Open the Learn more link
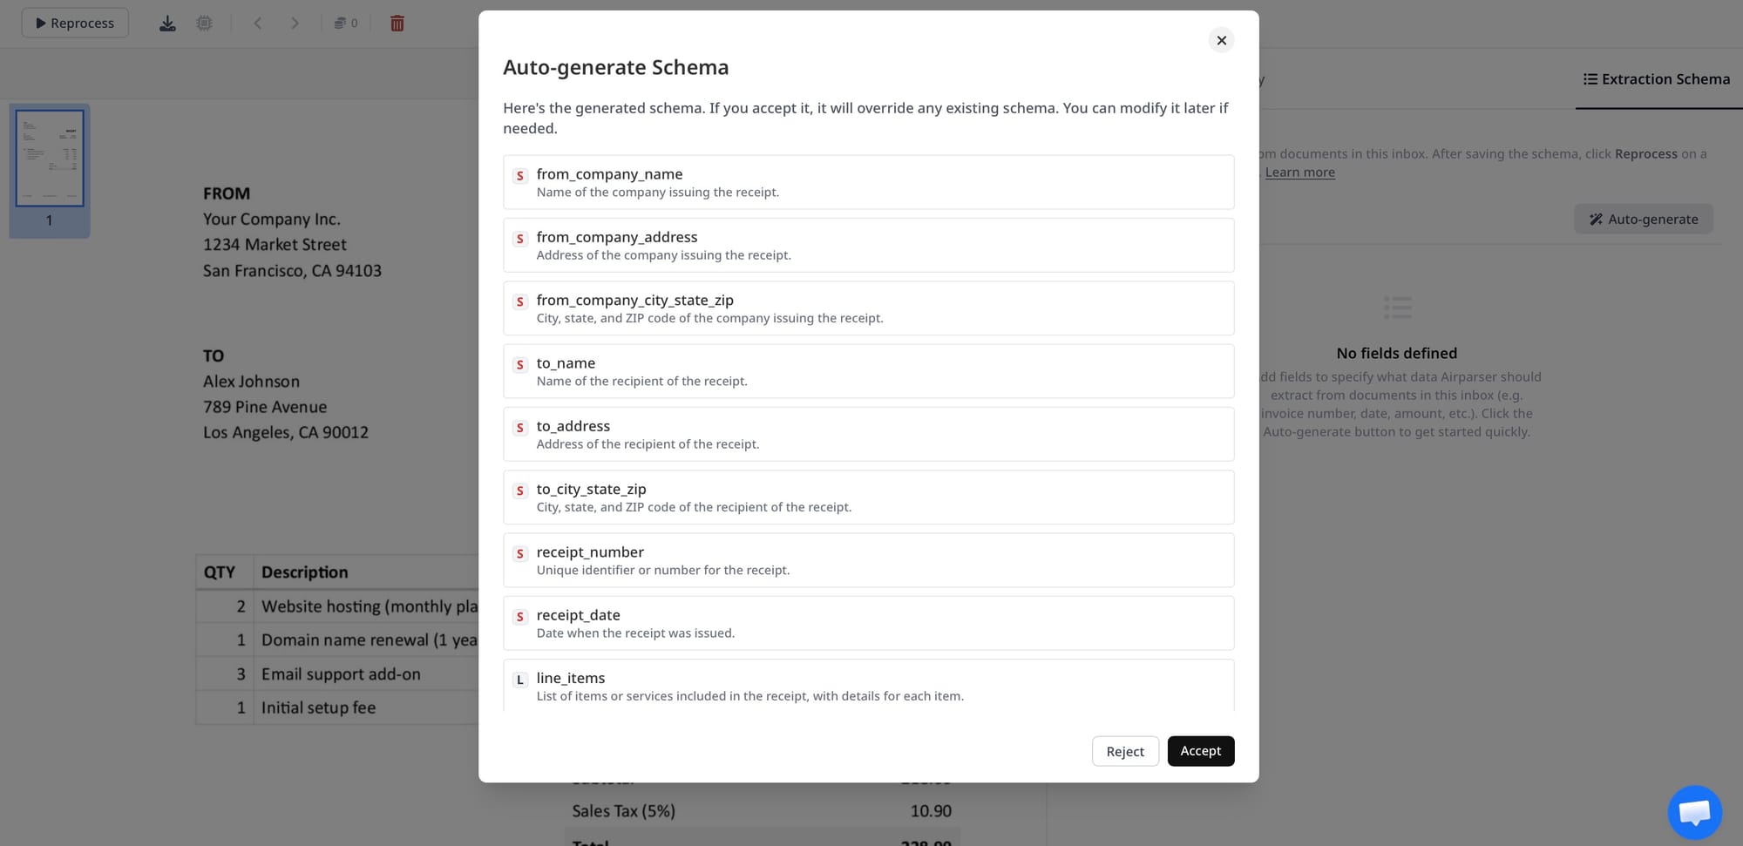Viewport: 1743px width, 846px height. 1299,173
